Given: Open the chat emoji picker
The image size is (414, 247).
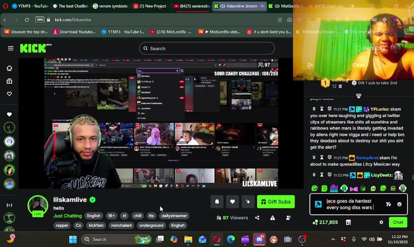Looking at the screenshot, I should tap(399, 204).
